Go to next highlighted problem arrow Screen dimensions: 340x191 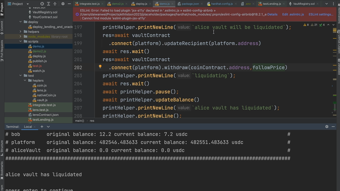pos(333,25)
